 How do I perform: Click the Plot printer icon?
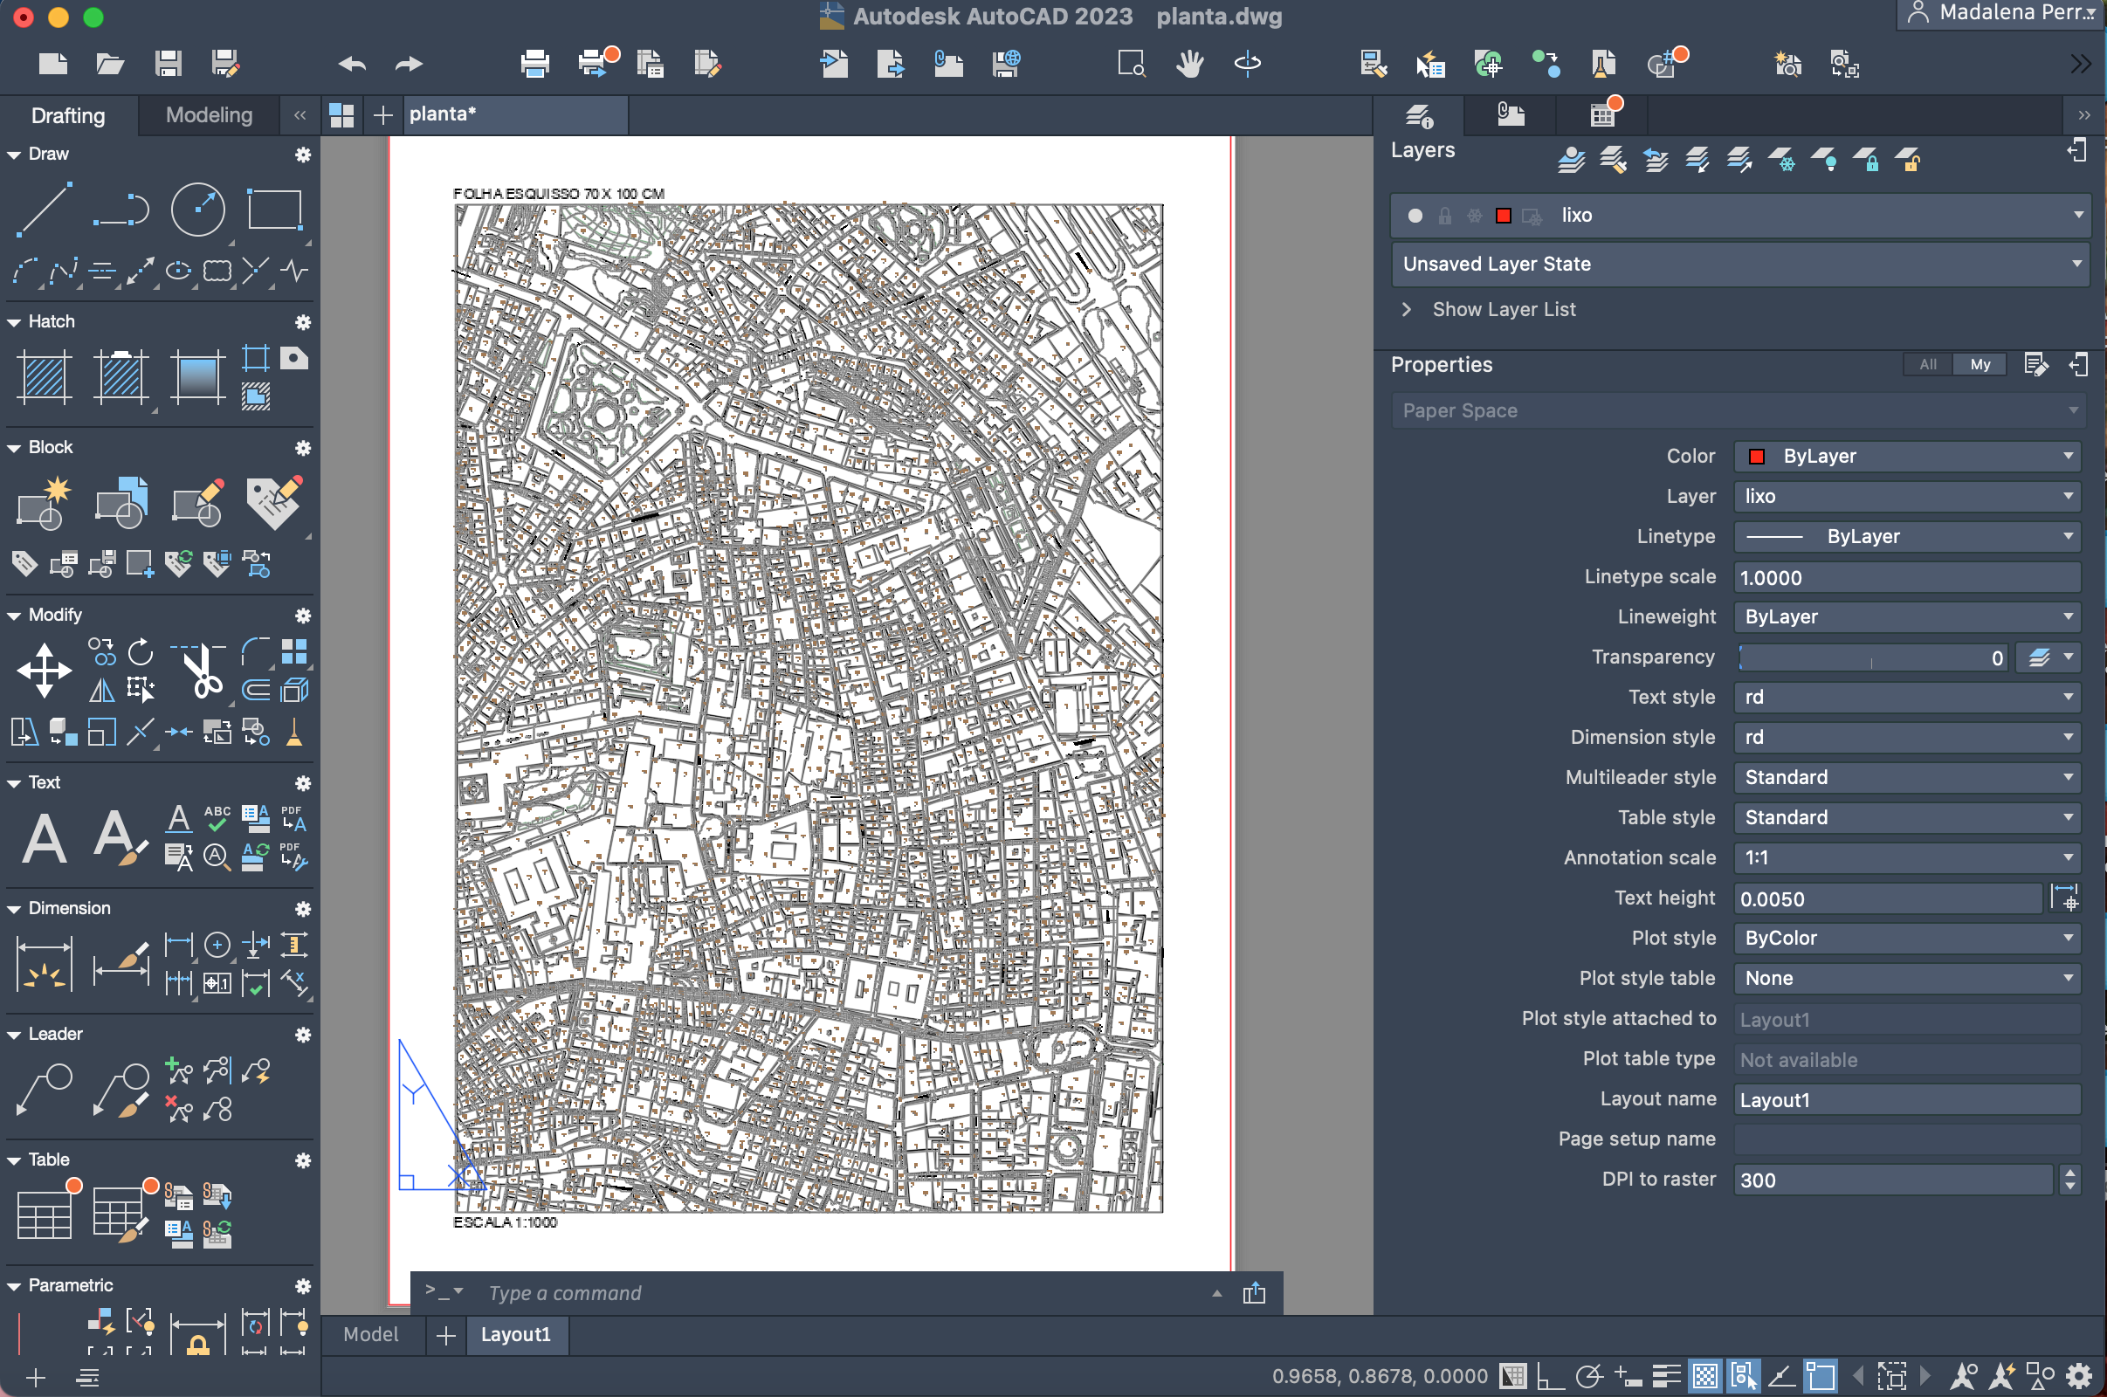pyautogui.click(x=534, y=63)
